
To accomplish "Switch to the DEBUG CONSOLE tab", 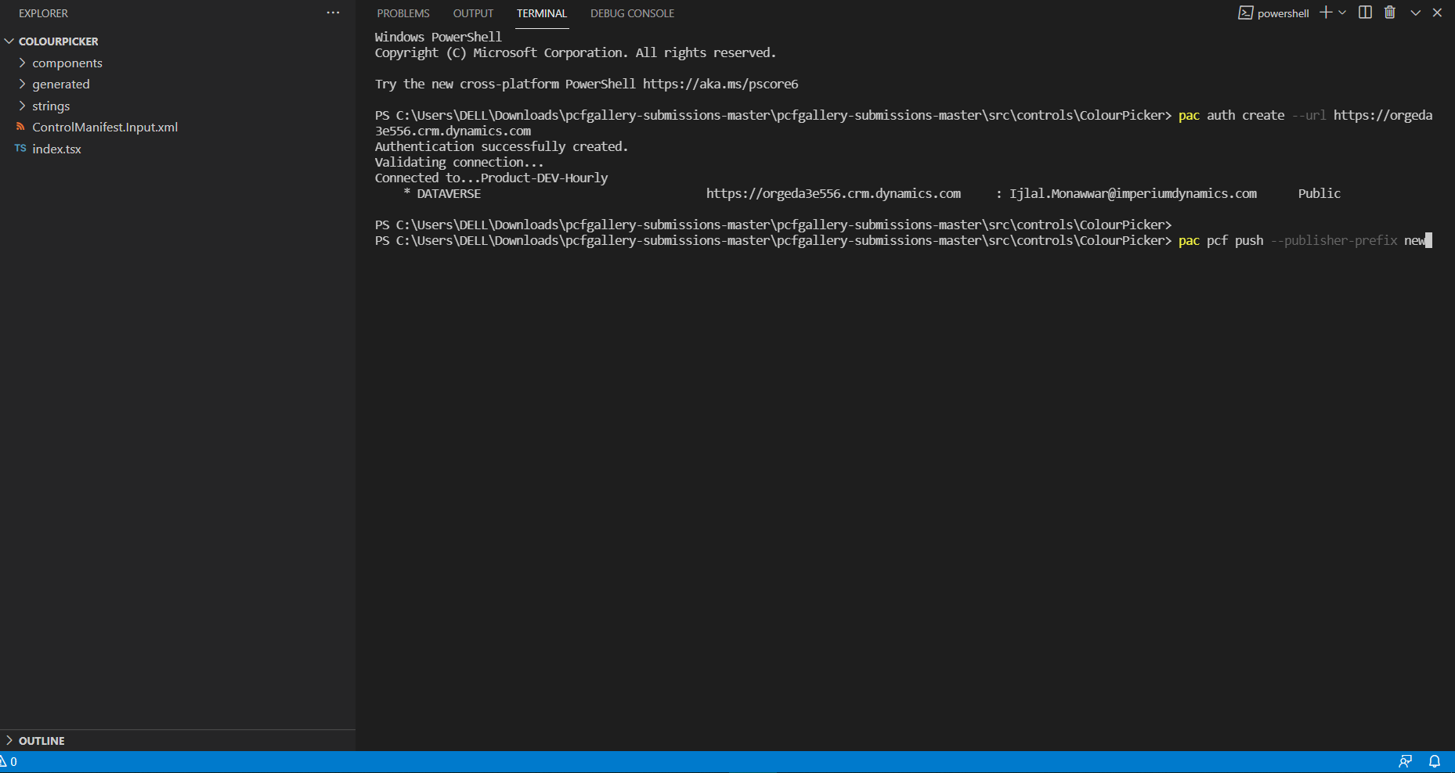I will coord(632,13).
